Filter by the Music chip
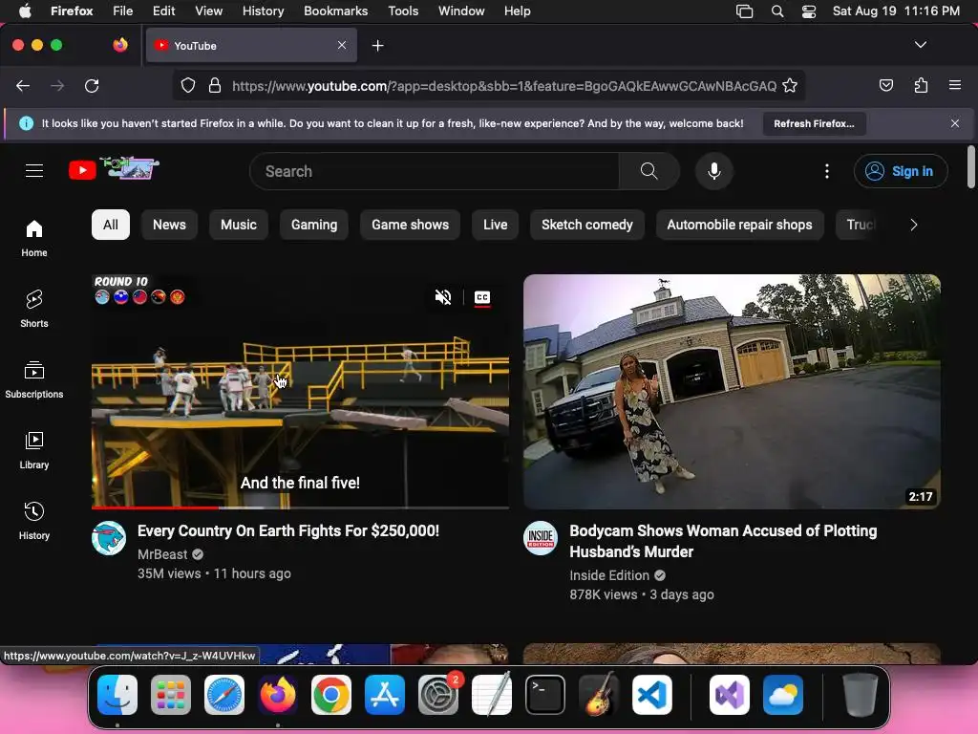This screenshot has height=734, width=978. click(238, 225)
